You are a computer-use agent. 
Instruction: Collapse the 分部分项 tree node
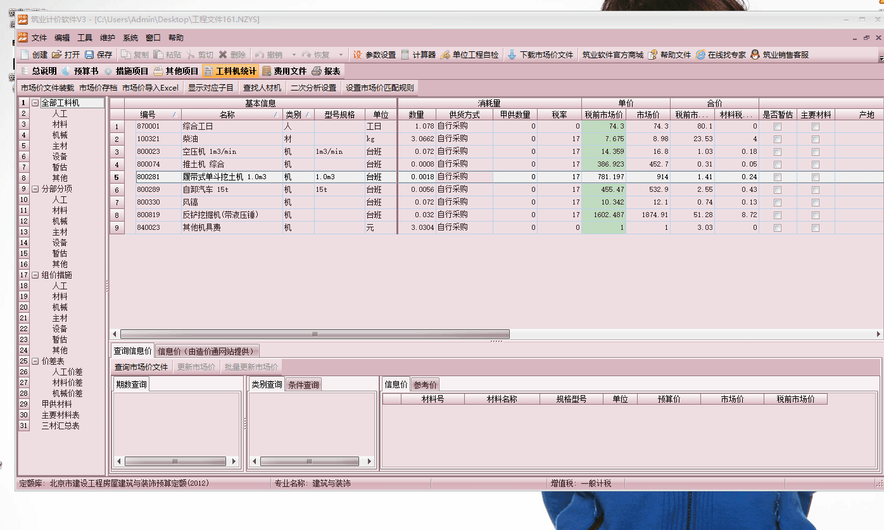(35, 189)
